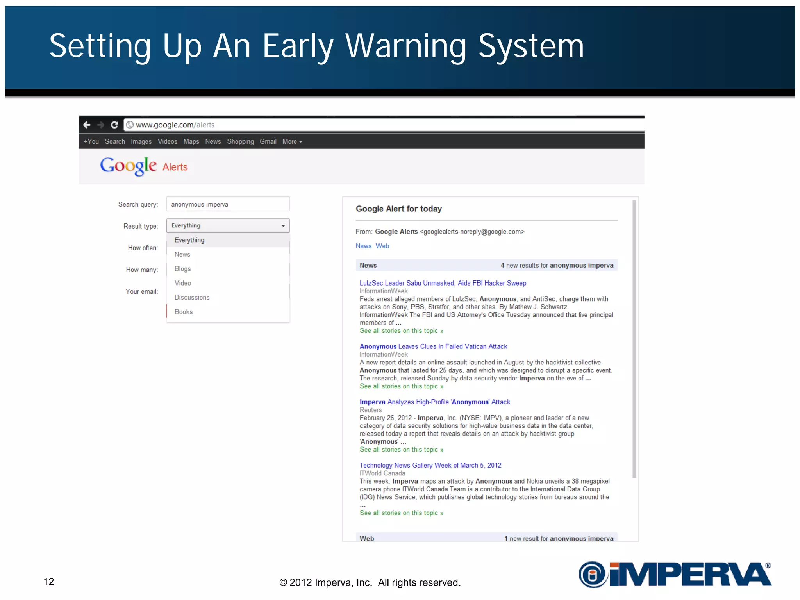
Task: Select Books option in result type list
Action: click(228, 312)
